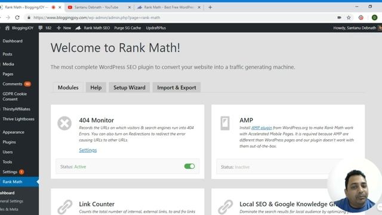Switch to Rank Math - Best Free WordPress tab
382x215 pixels.
[168, 7]
